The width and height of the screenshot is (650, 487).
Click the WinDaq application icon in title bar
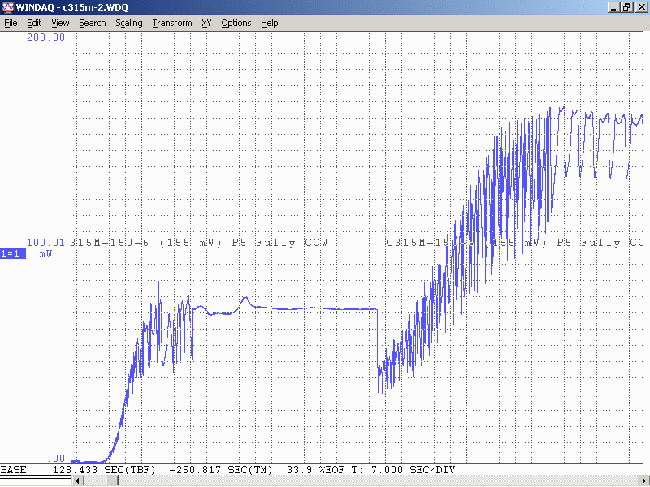8,7
